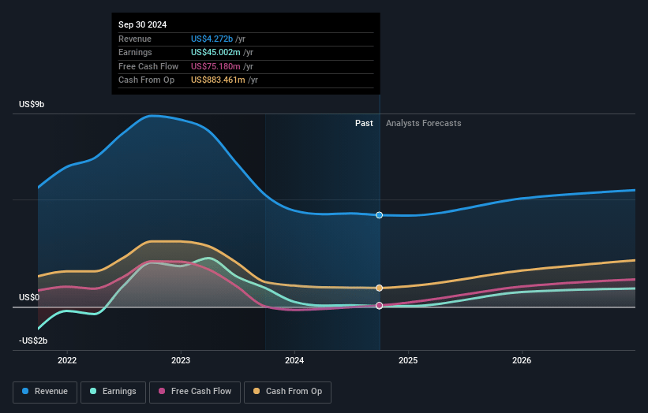
Task: Click the US$45.002m earnings value
Action: [x=215, y=52]
